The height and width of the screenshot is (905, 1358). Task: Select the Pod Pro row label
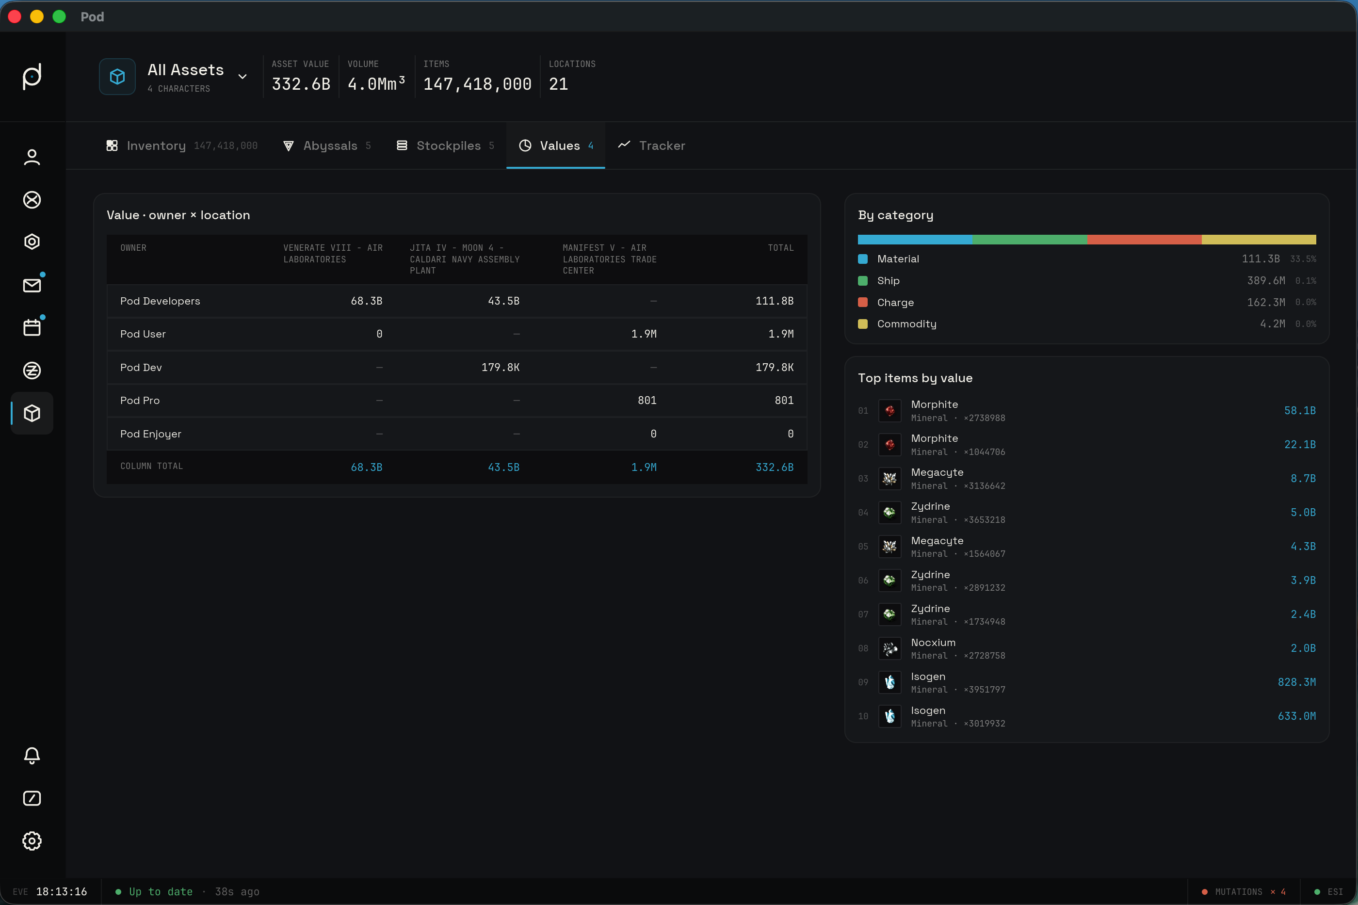point(140,401)
